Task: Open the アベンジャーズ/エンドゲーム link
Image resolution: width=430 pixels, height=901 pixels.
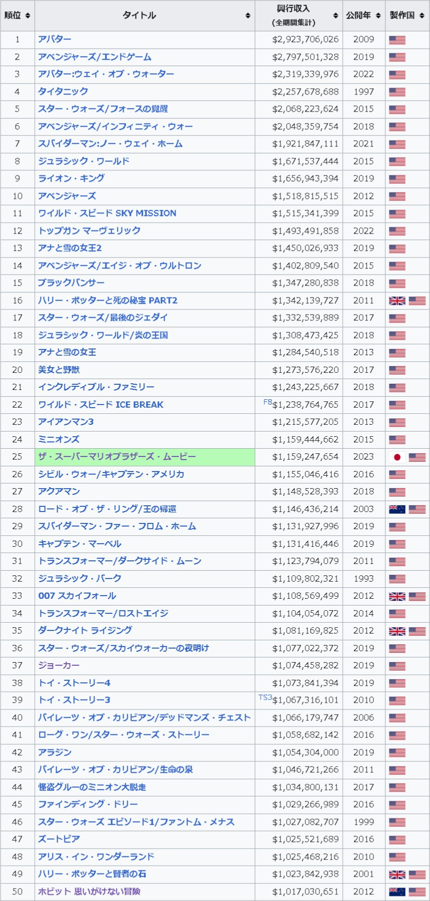Action: point(95,57)
